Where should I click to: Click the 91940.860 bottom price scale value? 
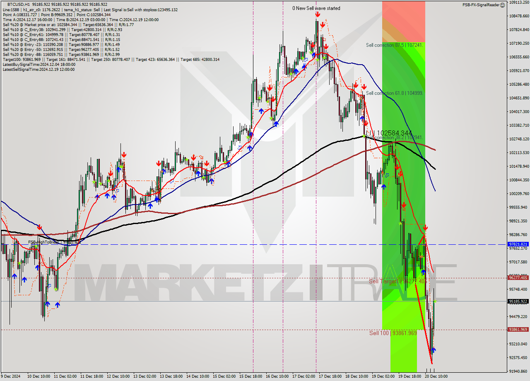518,371
